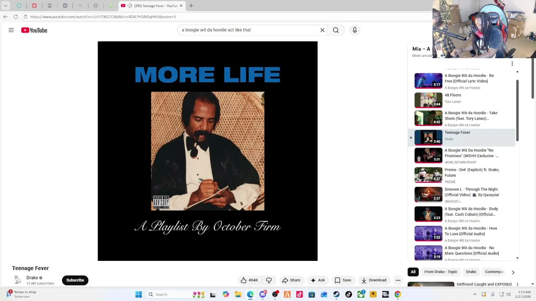536x301 pixels.
Task: Open Xbox app from the taskbar
Action: 361,294
